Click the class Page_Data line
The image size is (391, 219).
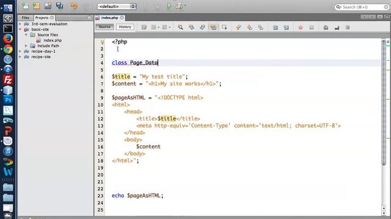pos(135,63)
